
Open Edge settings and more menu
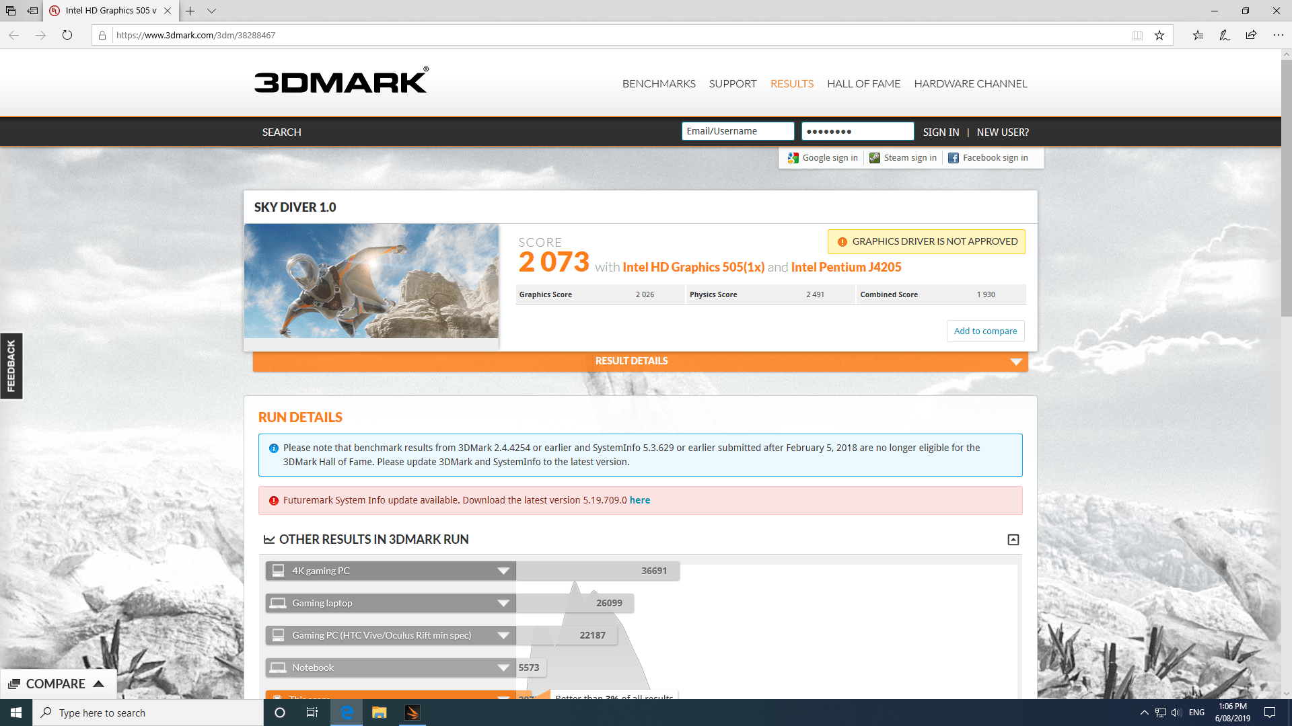coord(1278,35)
